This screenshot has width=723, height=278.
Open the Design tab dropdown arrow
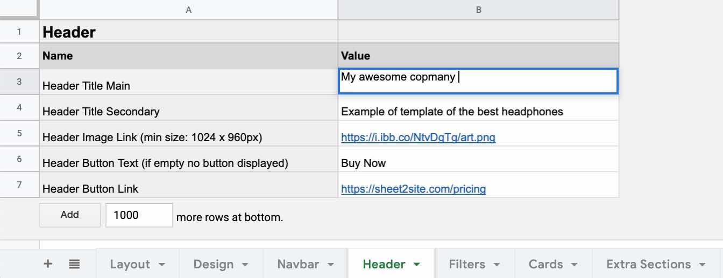tap(245, 265)
